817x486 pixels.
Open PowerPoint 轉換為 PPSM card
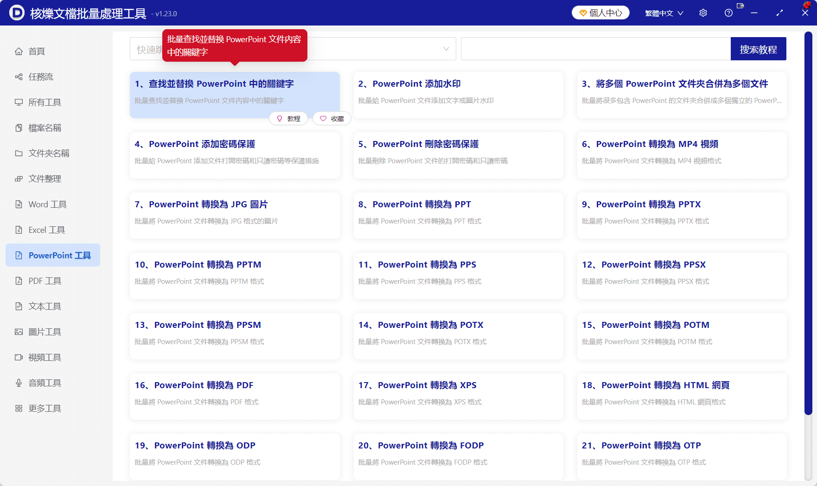[x=235, y=336]
